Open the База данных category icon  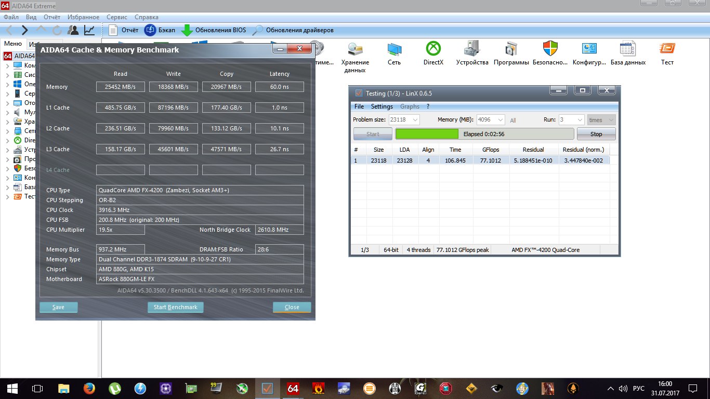click(628, 54)
